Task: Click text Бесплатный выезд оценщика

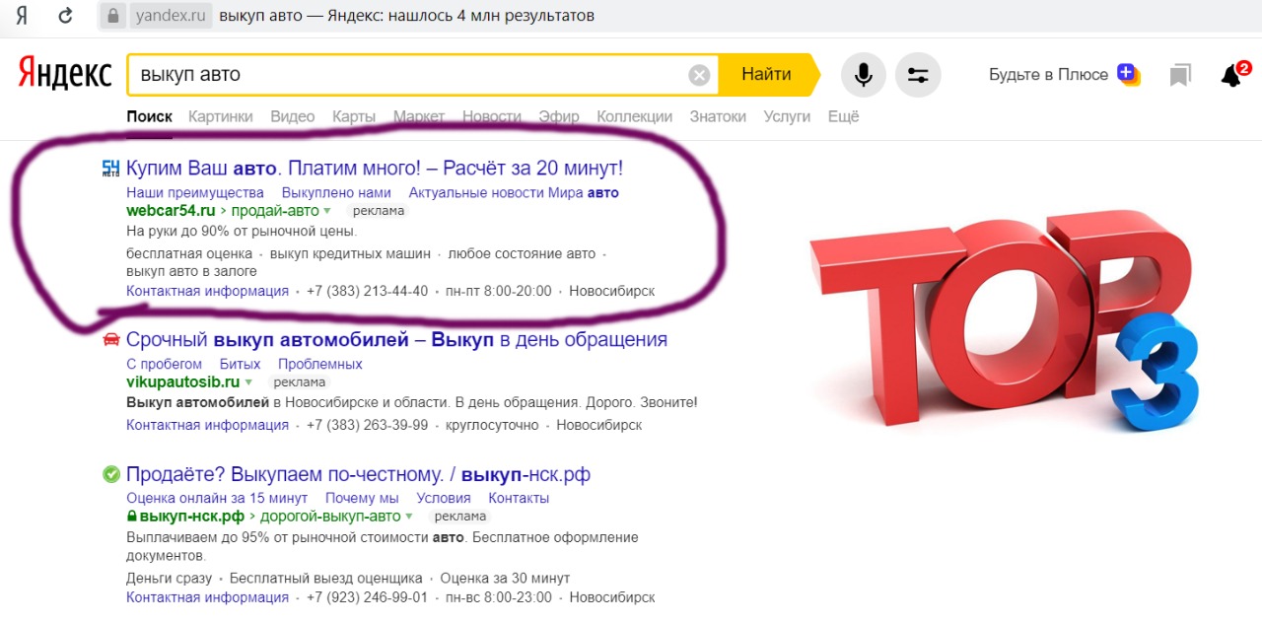Action: pyautogui.click(x=326, y=578)
